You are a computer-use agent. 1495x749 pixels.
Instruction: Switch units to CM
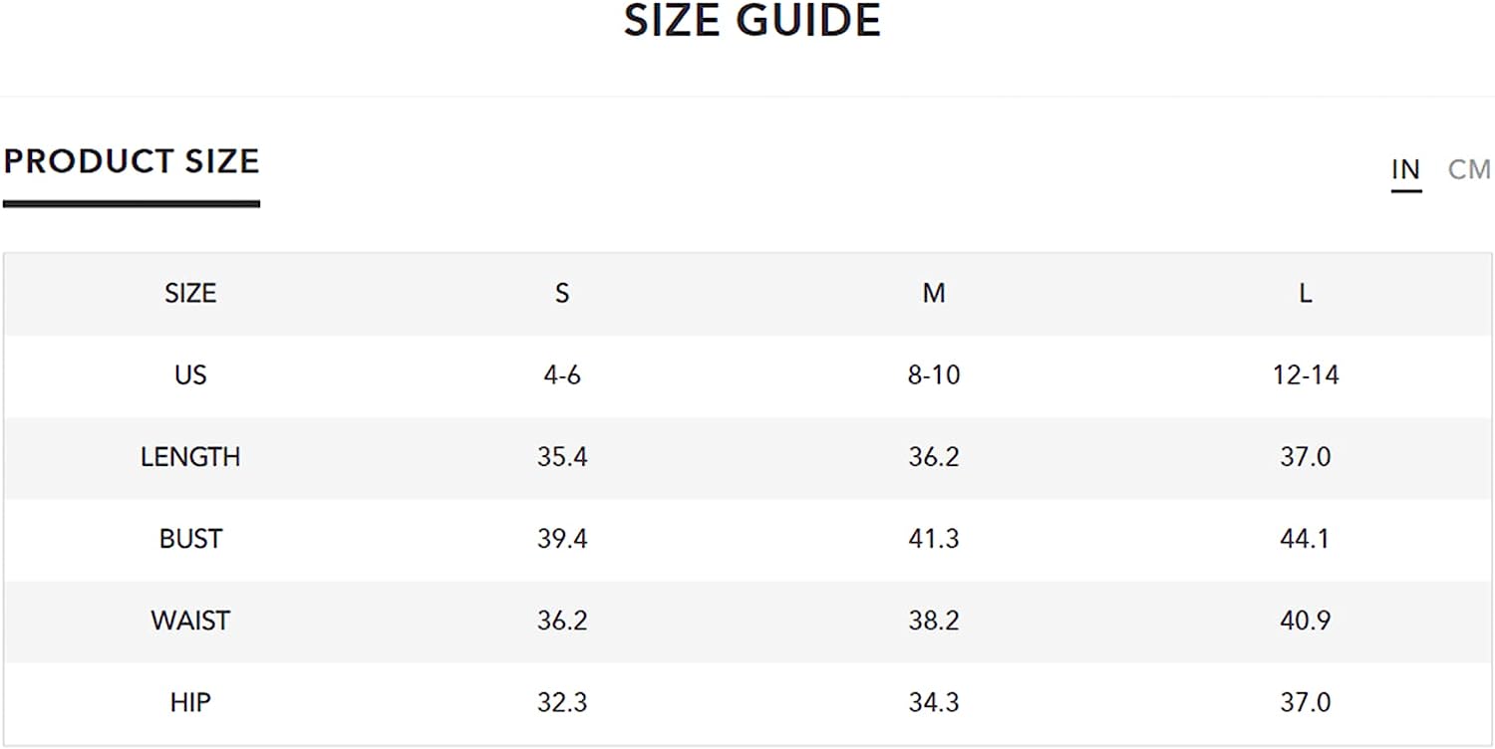1469,169
